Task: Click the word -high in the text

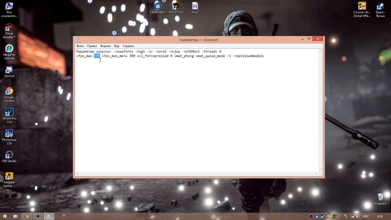Action: [140, 51]
